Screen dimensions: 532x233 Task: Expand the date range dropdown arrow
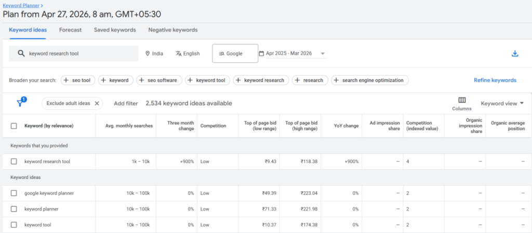(323, 53)
